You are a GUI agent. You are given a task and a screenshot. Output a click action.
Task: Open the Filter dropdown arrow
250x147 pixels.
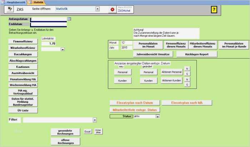click(x=95, y=120)
